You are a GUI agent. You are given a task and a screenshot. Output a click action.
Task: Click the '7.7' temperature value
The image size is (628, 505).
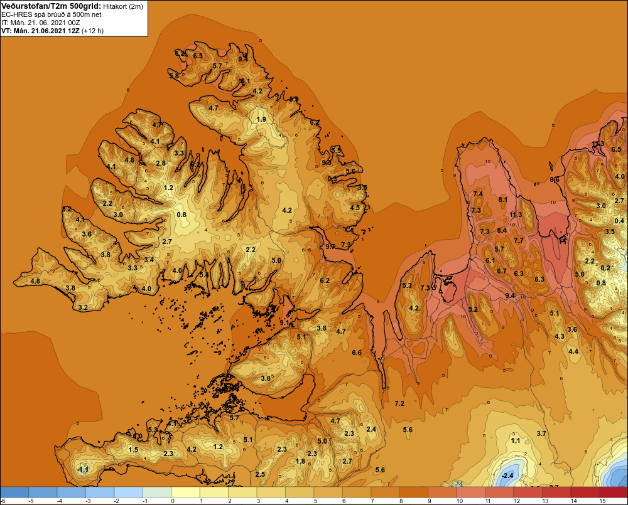coord(519,240)
